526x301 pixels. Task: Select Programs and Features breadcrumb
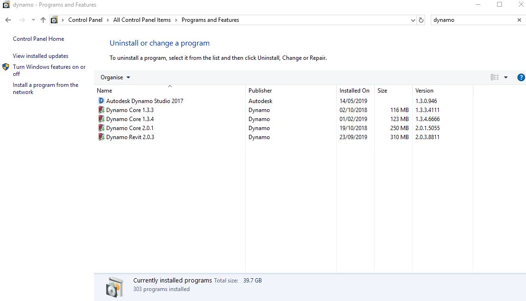point(210,20)
